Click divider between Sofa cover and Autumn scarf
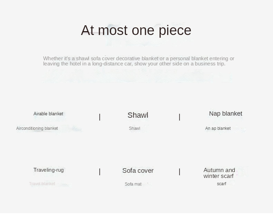 pos(179,172)
